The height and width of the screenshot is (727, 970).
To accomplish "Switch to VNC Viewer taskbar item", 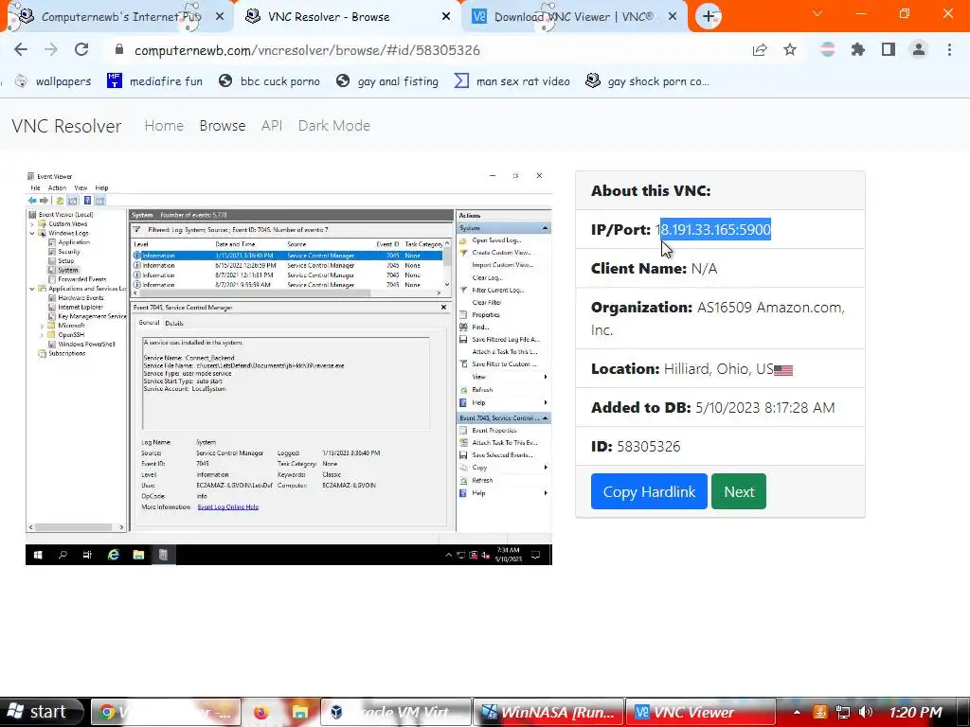I will 700,712.
